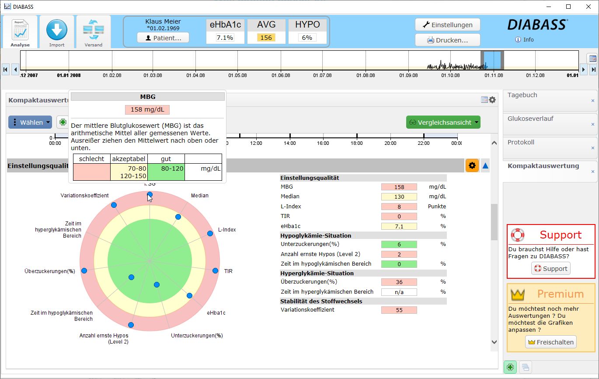Image resolution: width=599 pixels, height=379 pixels.
Task: Jump to the first date in timeline
Action: point(5,69)
